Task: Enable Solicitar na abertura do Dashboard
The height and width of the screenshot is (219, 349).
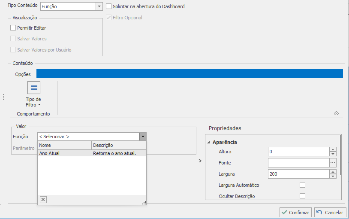Action: coord(108,6)
